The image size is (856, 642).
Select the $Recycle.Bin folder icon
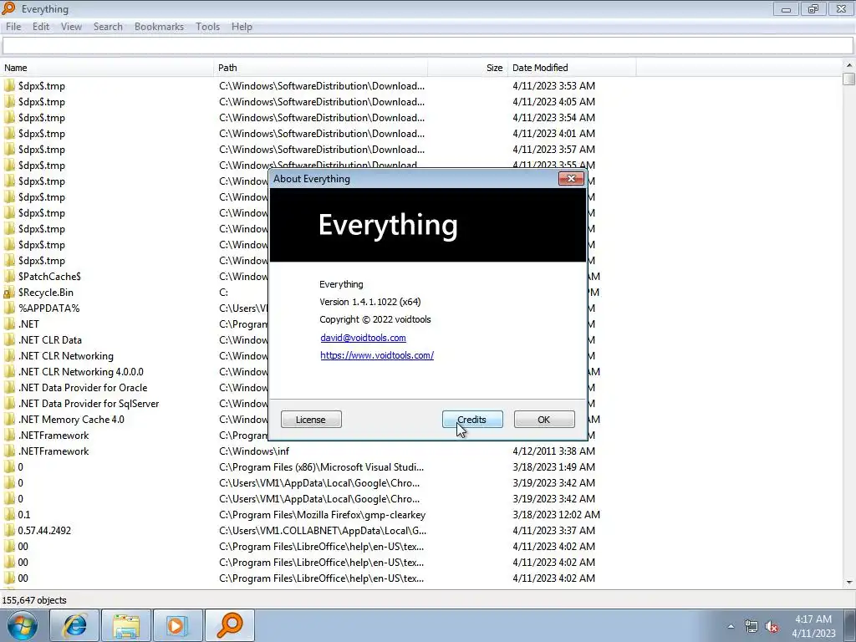pyautogui.click(x=9, y=293)
